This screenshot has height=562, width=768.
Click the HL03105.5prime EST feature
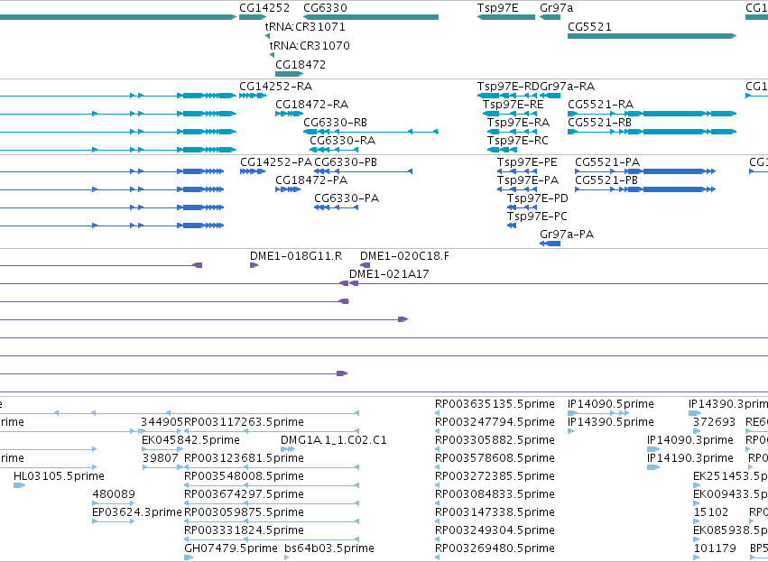[x=19, y=485]
